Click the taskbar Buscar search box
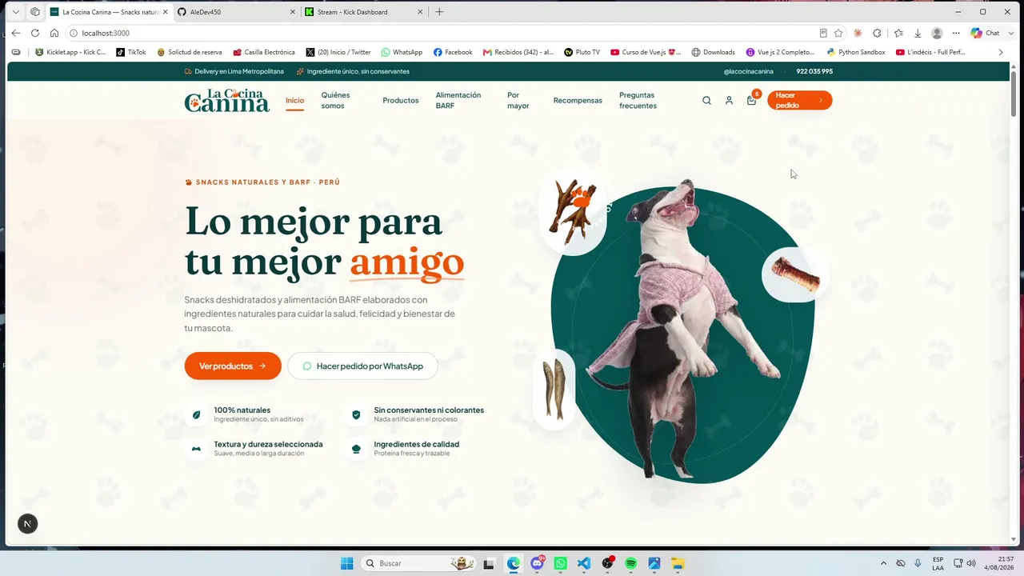The width and height of the screenshot is (1024, 576). [x=418, y=563]
